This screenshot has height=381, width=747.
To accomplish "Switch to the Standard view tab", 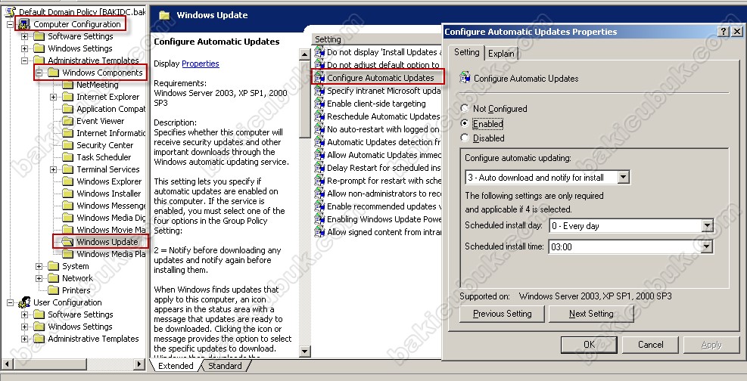I will click(x=225, y=366).
